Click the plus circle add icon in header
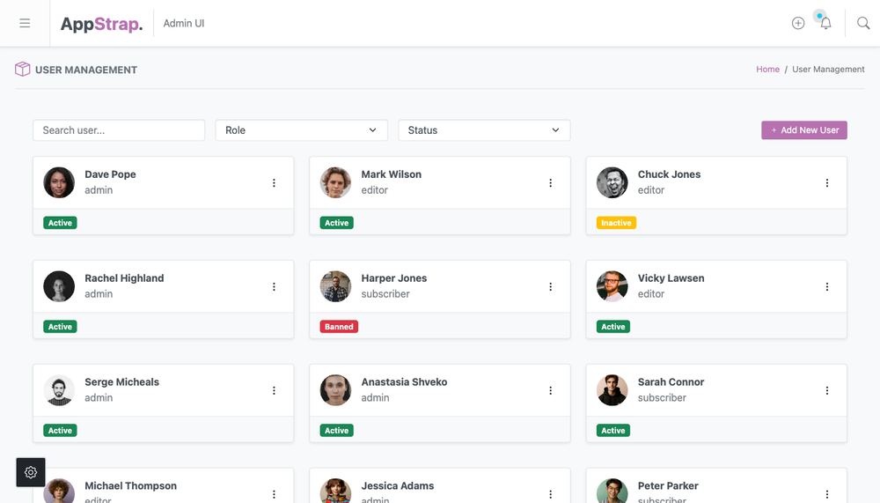Viewport: 880px width, 503px height. tap(798, 23)
